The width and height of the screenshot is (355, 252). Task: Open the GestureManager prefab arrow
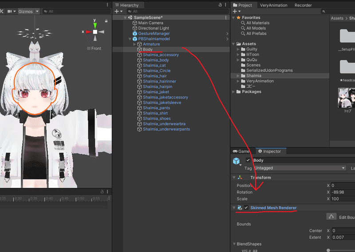pyautogui.click(x=227, y=34)
